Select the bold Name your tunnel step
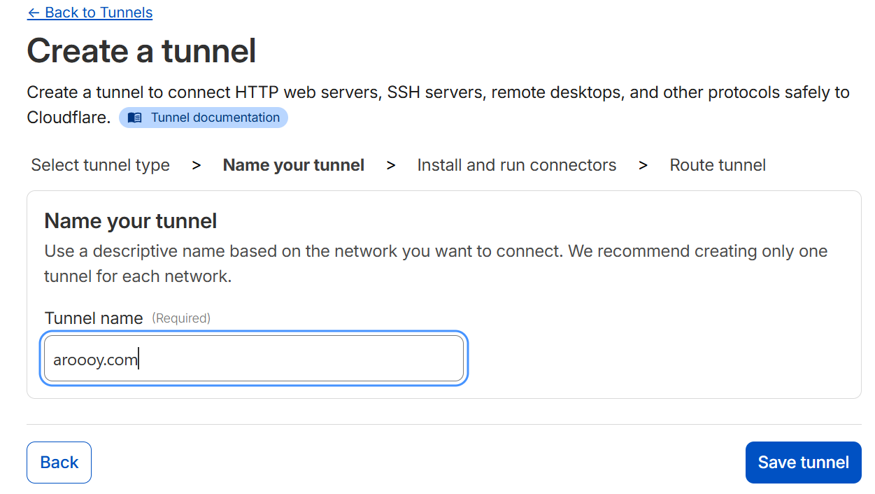This screenshot has height=494, width=875. tap(293, 165)
